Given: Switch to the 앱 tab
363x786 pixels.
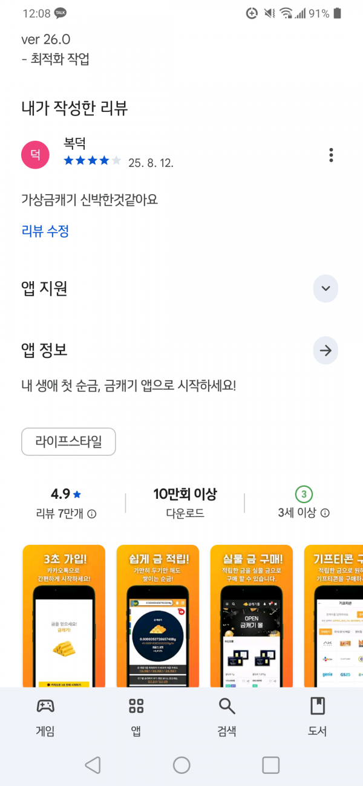Looking at the screenshot, I should [136, 717].
